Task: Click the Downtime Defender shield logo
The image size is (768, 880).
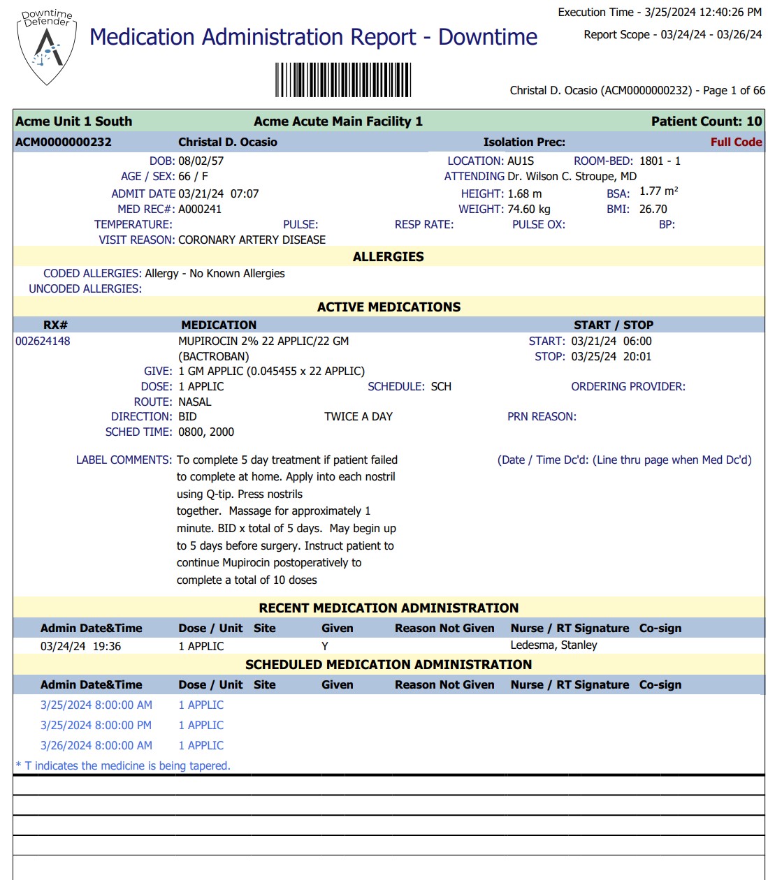Action: click(47, 47)
